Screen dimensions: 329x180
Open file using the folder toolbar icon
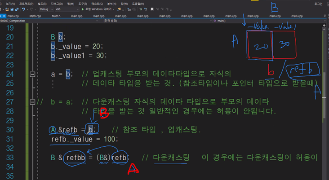(x=7, y=9)
